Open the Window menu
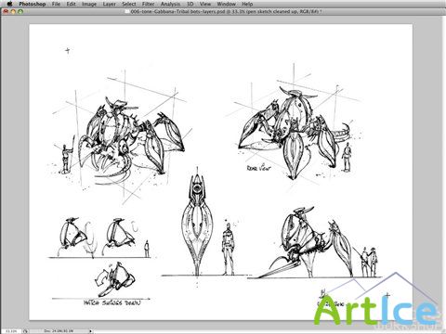The width and height of the screenshot is (446, 334). pos(226,4)
